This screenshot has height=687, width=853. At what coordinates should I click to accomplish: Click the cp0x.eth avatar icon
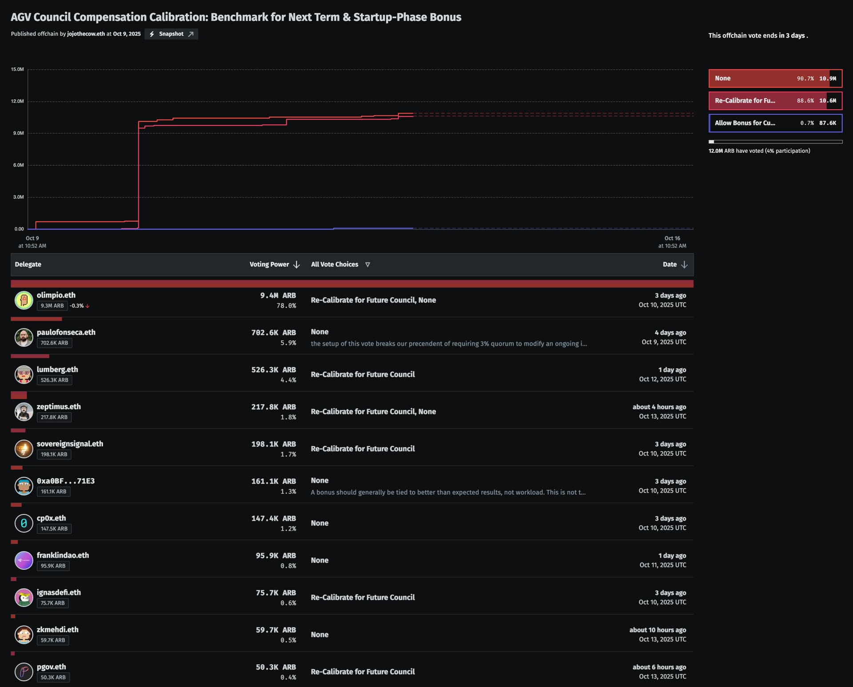[x=24, y=523]
